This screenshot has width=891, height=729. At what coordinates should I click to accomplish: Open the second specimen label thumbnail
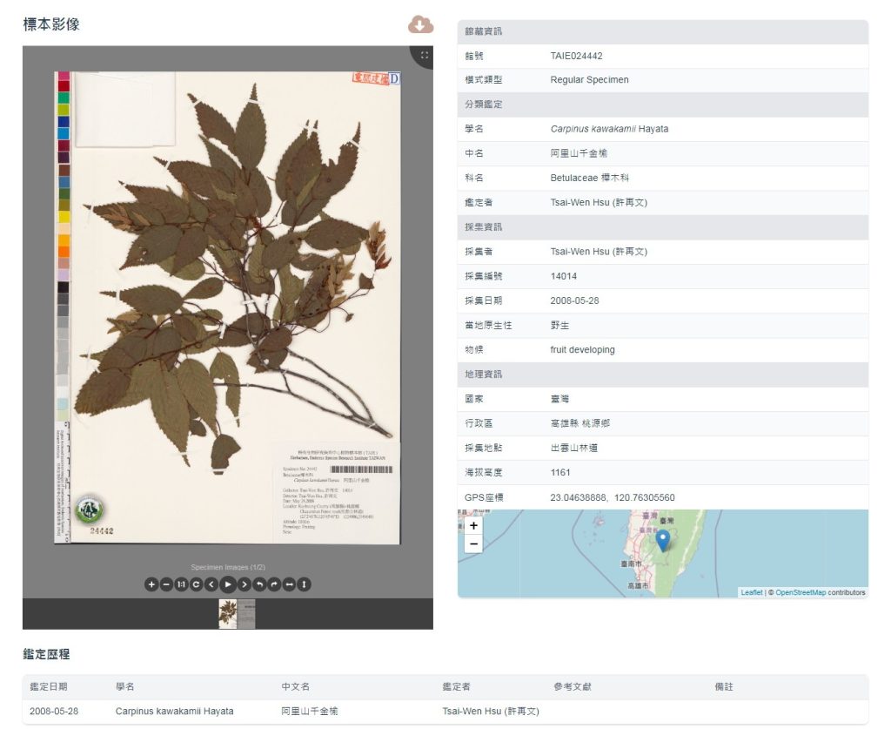point(247,613)
